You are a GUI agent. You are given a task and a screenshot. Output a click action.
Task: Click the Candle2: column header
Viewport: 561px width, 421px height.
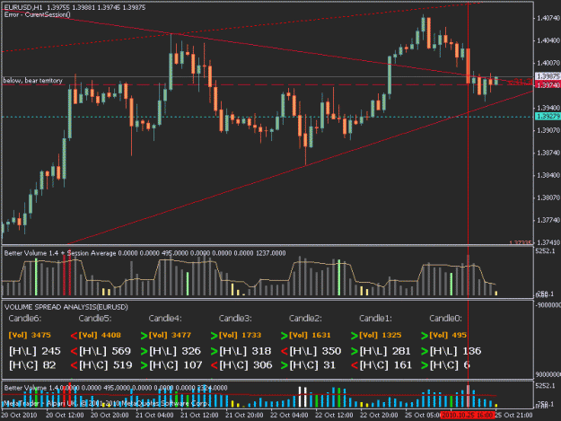coord(305,319)
